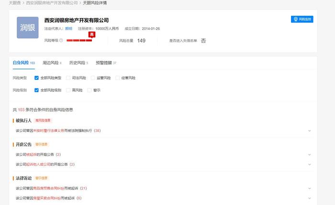Open the 未按时履行法律义务 highlighted text
The image size is (335, 205).
click(49, 130)
